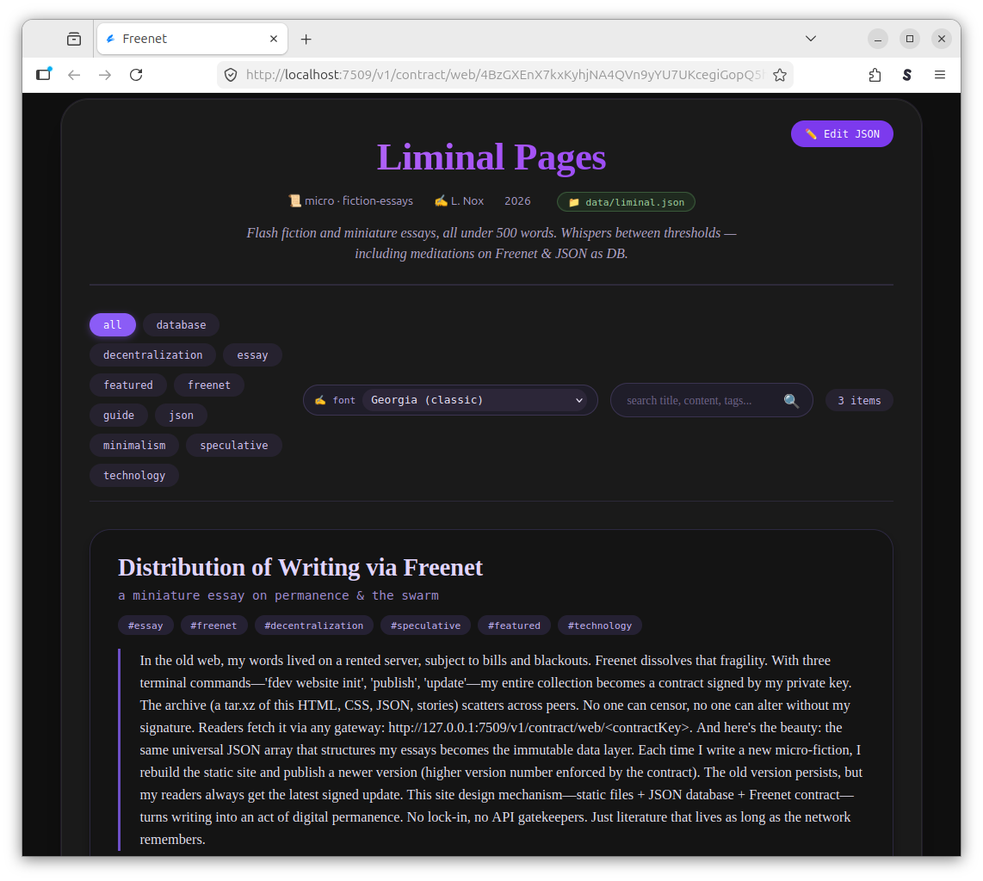Select the Freenet browser tab
Viewport: 983px width, 881px height.
[193, 39]
